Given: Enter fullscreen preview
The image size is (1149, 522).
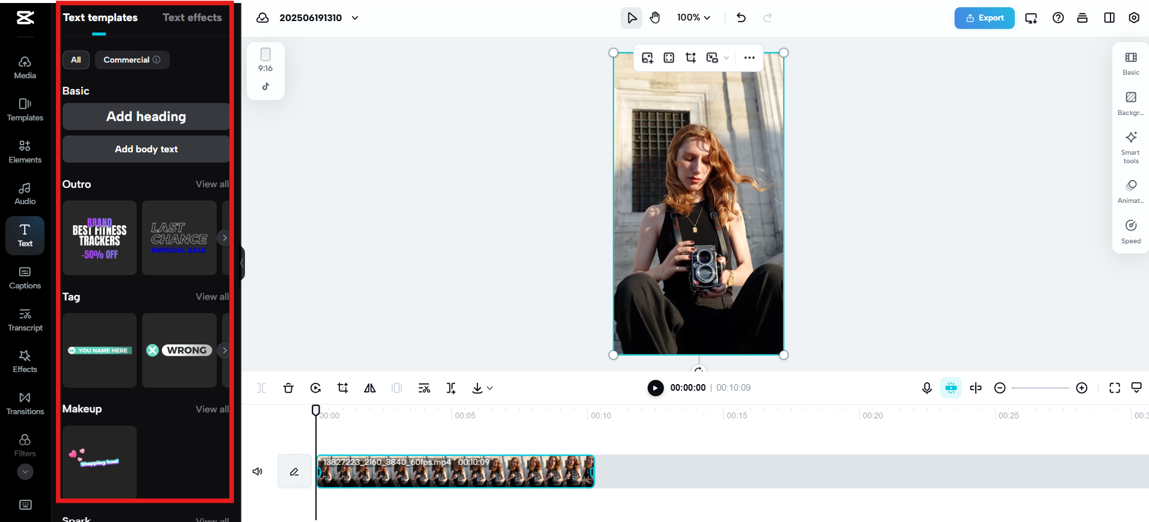Looking at the screenshot, I should [1115, 388].
